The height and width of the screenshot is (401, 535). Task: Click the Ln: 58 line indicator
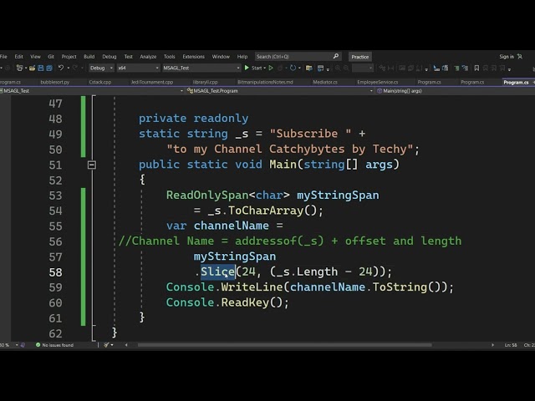point(511,345)
